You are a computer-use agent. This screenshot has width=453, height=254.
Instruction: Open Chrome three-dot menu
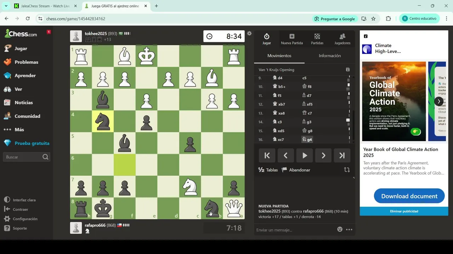coord(446,19)
